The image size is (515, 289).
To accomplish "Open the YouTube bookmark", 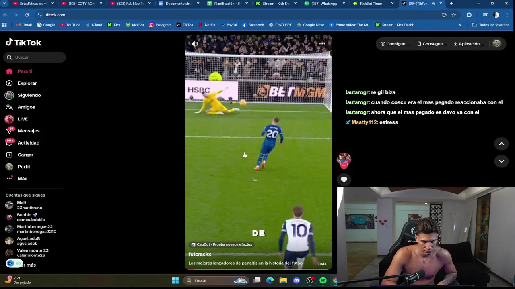I will (x=70, y=25).
